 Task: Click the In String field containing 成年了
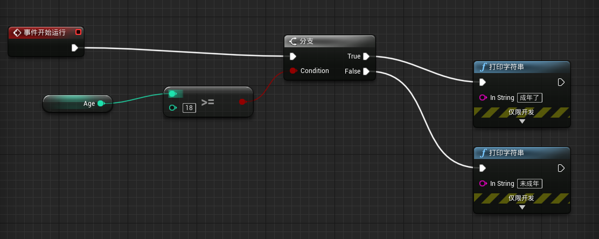(530, 98)
